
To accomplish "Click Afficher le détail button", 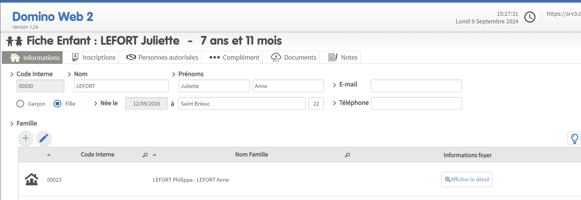I will [467, 179].
